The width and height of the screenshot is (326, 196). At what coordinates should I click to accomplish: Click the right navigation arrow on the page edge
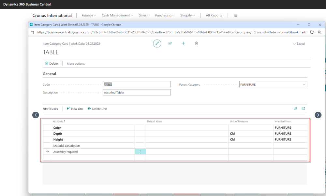[x=318, y=115]
